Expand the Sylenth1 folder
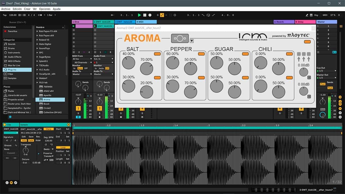This screenshot has height=194, width=345. [x=37, y=61]
